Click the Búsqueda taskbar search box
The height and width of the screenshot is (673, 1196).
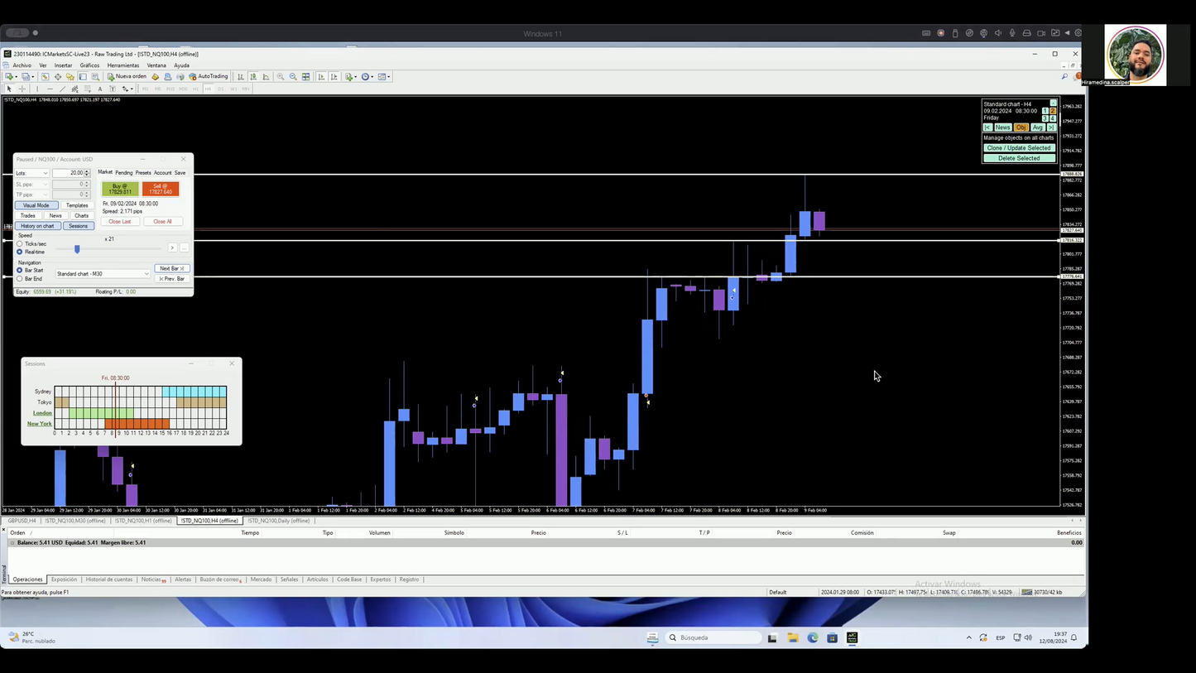pyautogui.click(x=714, y=637)
